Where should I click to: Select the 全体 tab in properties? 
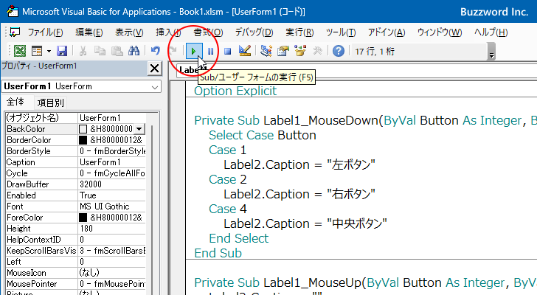pyautogui.click(x=15, y=103)
